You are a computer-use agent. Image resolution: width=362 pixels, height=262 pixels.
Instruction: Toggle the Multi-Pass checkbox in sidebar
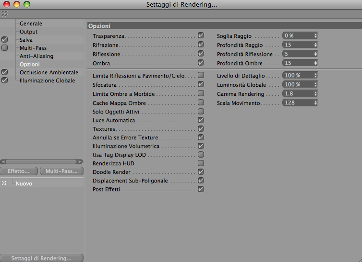click(x=4, y=47)
